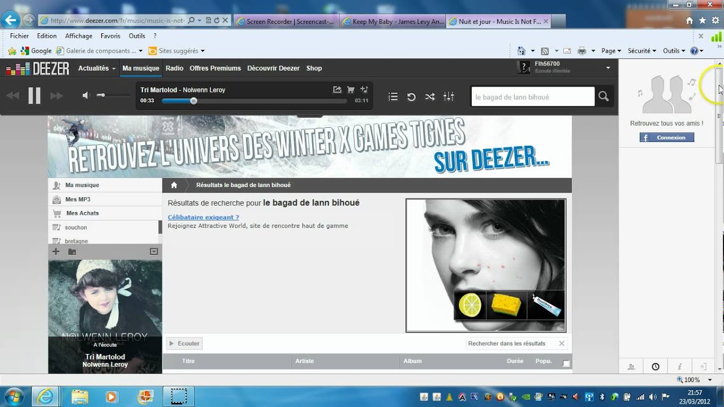This screenshot has width=724, height=407.
Task: Click the Ecouter button
Action: [184, 343]
